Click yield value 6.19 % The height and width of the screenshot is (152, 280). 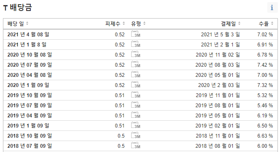[x=265, y=116]
